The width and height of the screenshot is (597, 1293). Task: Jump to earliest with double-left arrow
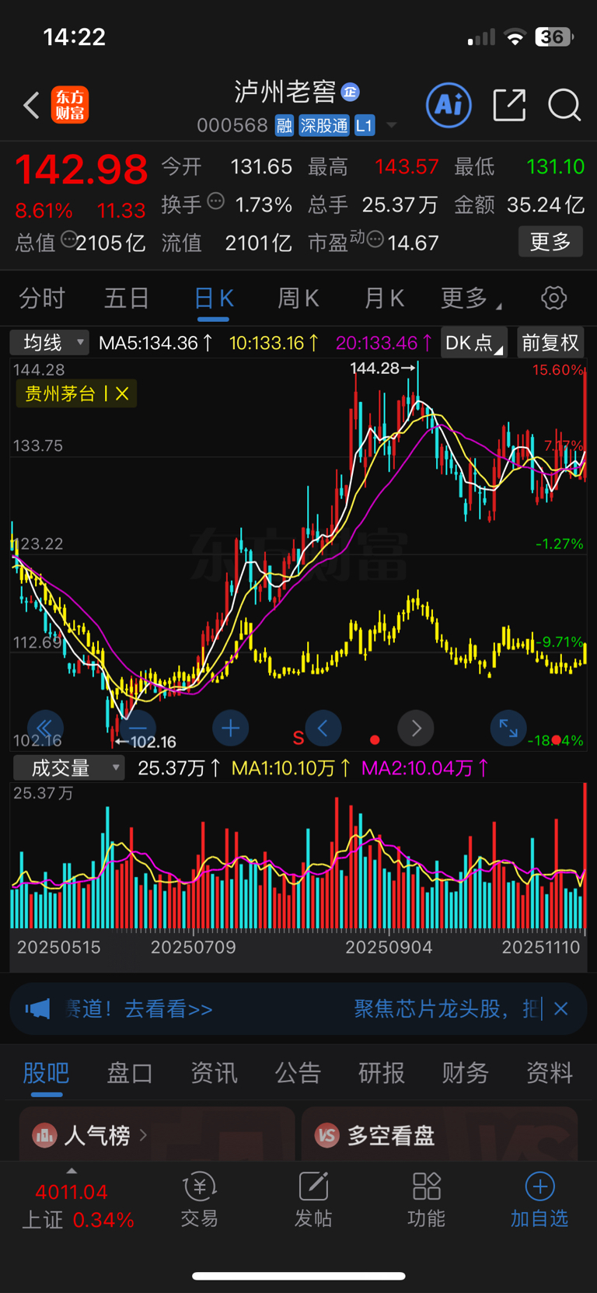click(45, 728)
